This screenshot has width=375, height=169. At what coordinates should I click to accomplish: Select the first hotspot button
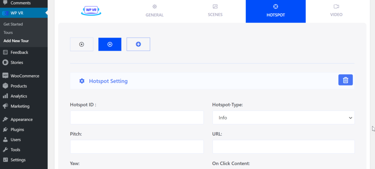[x=82, y=44]
